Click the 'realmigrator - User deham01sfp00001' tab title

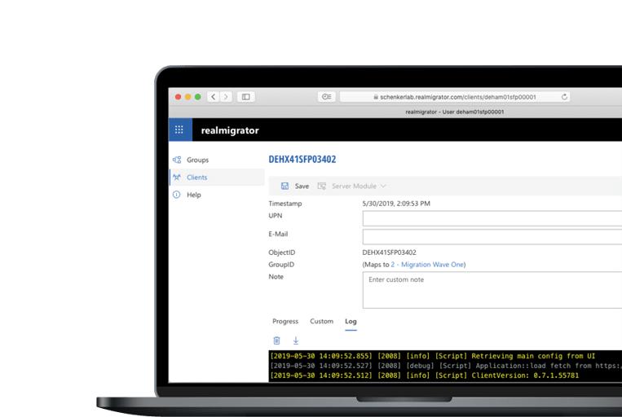[455, 112]
